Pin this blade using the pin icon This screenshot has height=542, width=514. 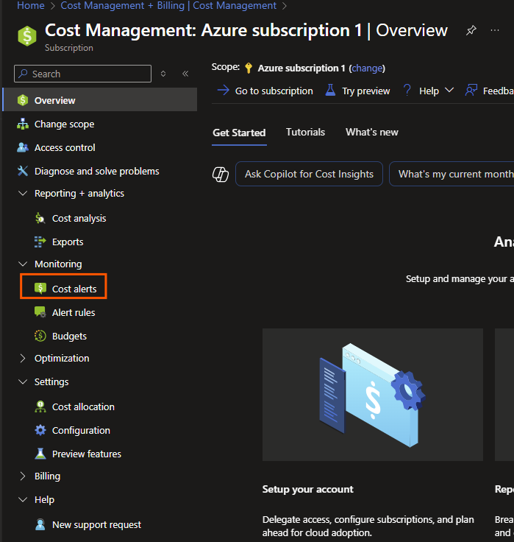[471, 30]
